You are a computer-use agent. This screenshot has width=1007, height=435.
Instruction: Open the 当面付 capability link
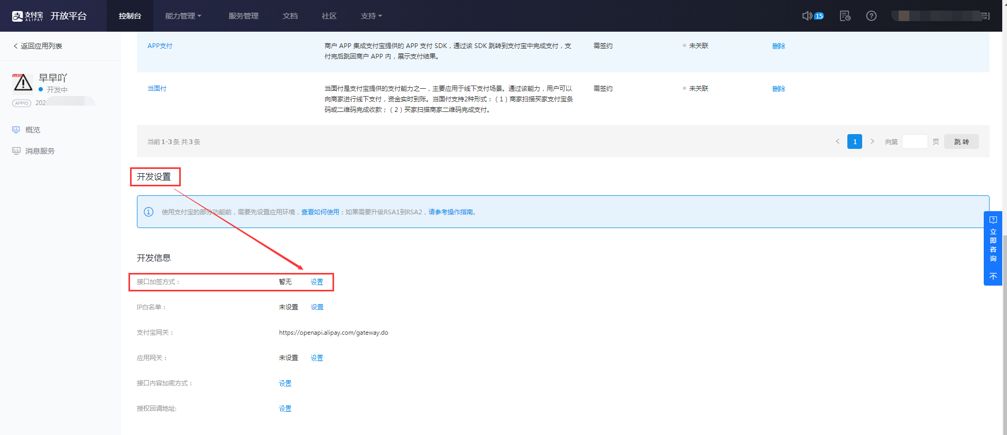click(x=157, y=89)
